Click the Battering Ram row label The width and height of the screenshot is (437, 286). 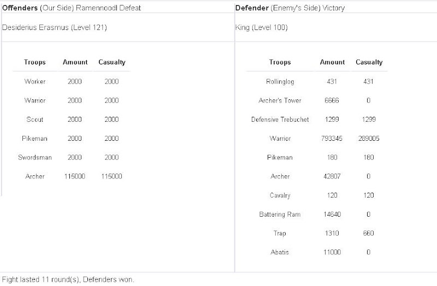click(280, 214)
